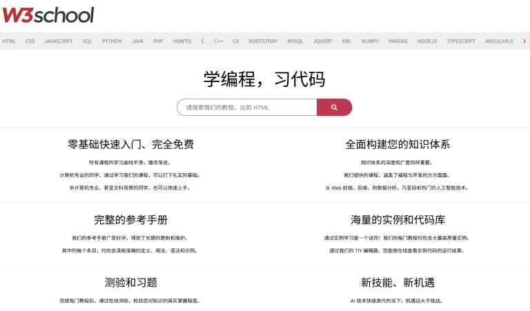The width and height of the screenshot is (530, 311).
Task: Click the line starting 其中的每个条目
Action: coord(130,250)
